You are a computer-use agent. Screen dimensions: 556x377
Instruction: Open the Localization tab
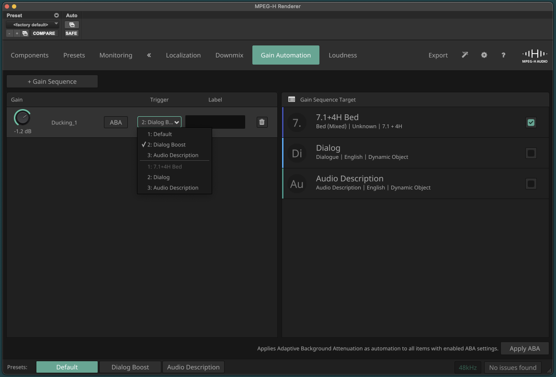pos(183,55)
